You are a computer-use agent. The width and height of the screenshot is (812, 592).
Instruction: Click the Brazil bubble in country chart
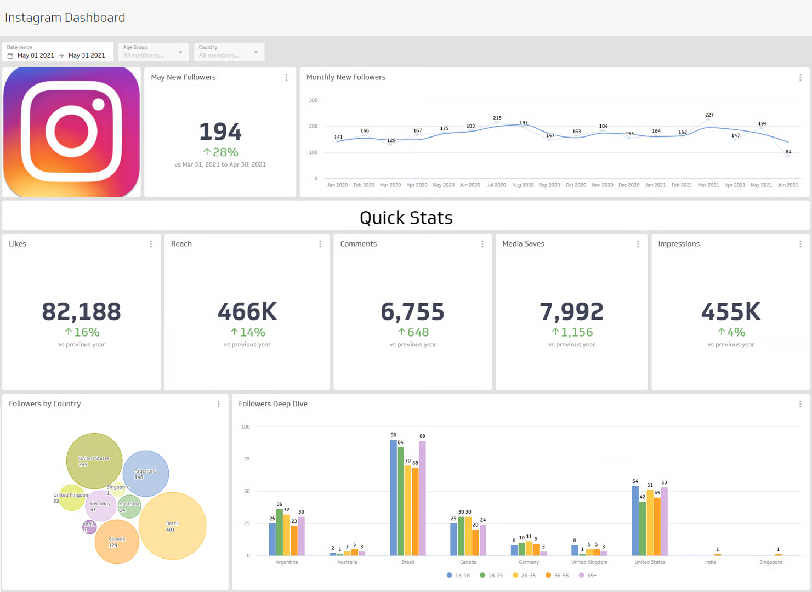click(x=173, y=526)
